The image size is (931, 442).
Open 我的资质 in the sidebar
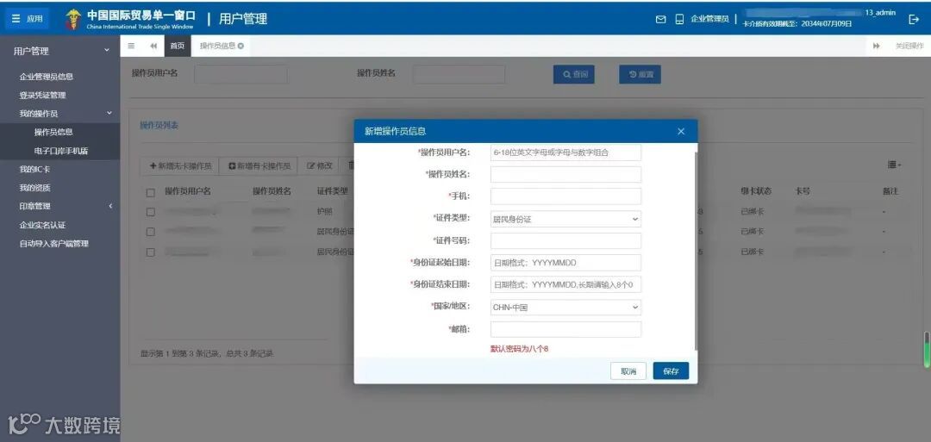point(35,188)
